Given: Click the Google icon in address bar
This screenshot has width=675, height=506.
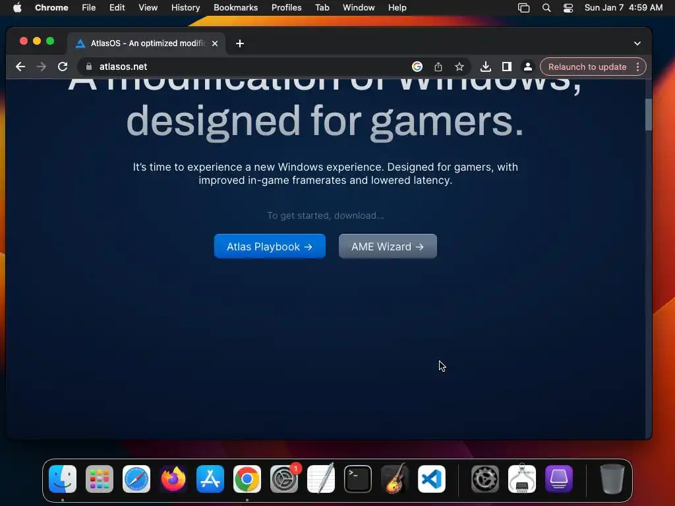Looking at the screenshot, I should (417, 67).
